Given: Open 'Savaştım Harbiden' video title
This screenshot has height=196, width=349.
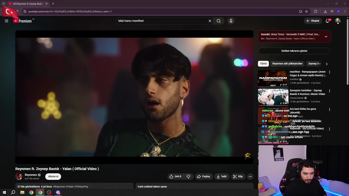Looking at the screenshot, I should click(x=307, y=92).
